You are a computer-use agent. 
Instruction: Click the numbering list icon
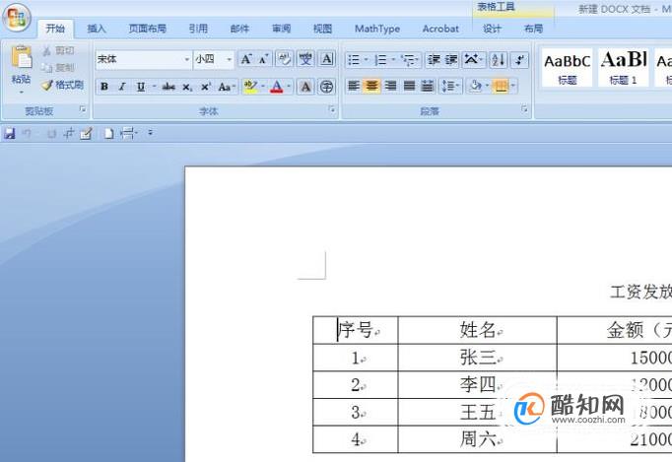pyautogui.click(x=380, y=60)
